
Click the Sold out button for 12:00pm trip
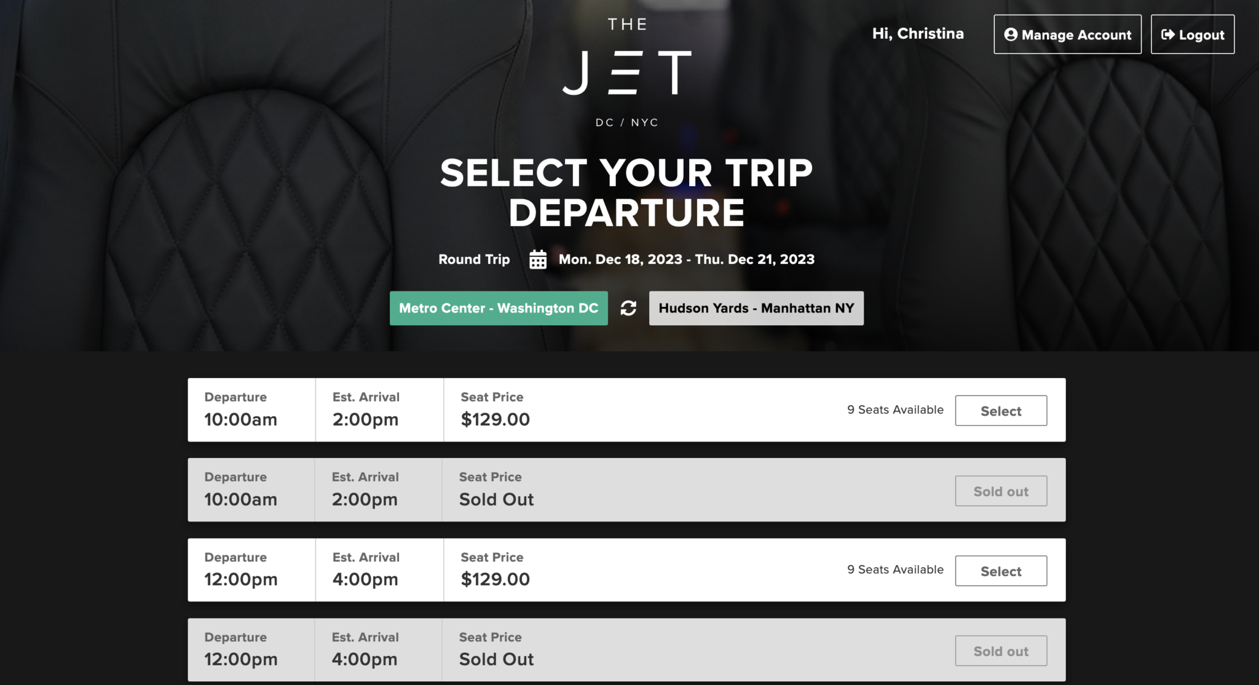(x=1000, y=651)
